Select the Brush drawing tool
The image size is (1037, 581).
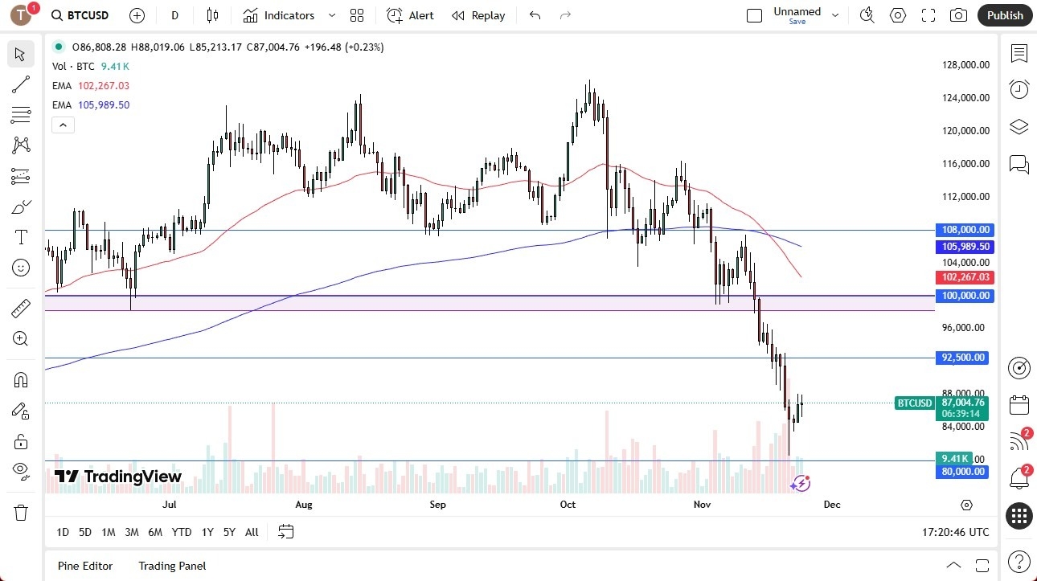point(21,206)
